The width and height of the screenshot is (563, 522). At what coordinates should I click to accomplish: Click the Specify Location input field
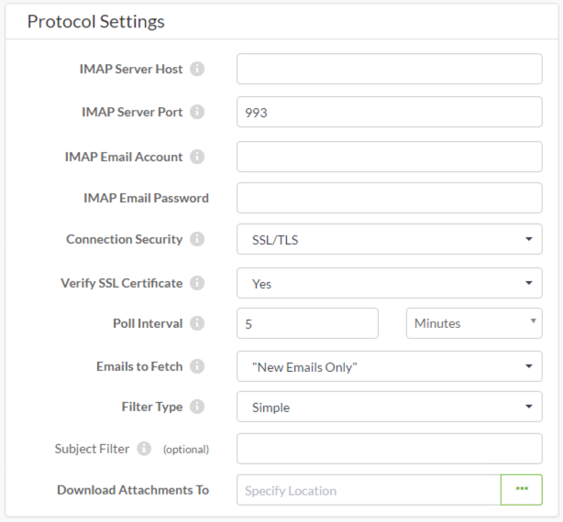(369, 490)
